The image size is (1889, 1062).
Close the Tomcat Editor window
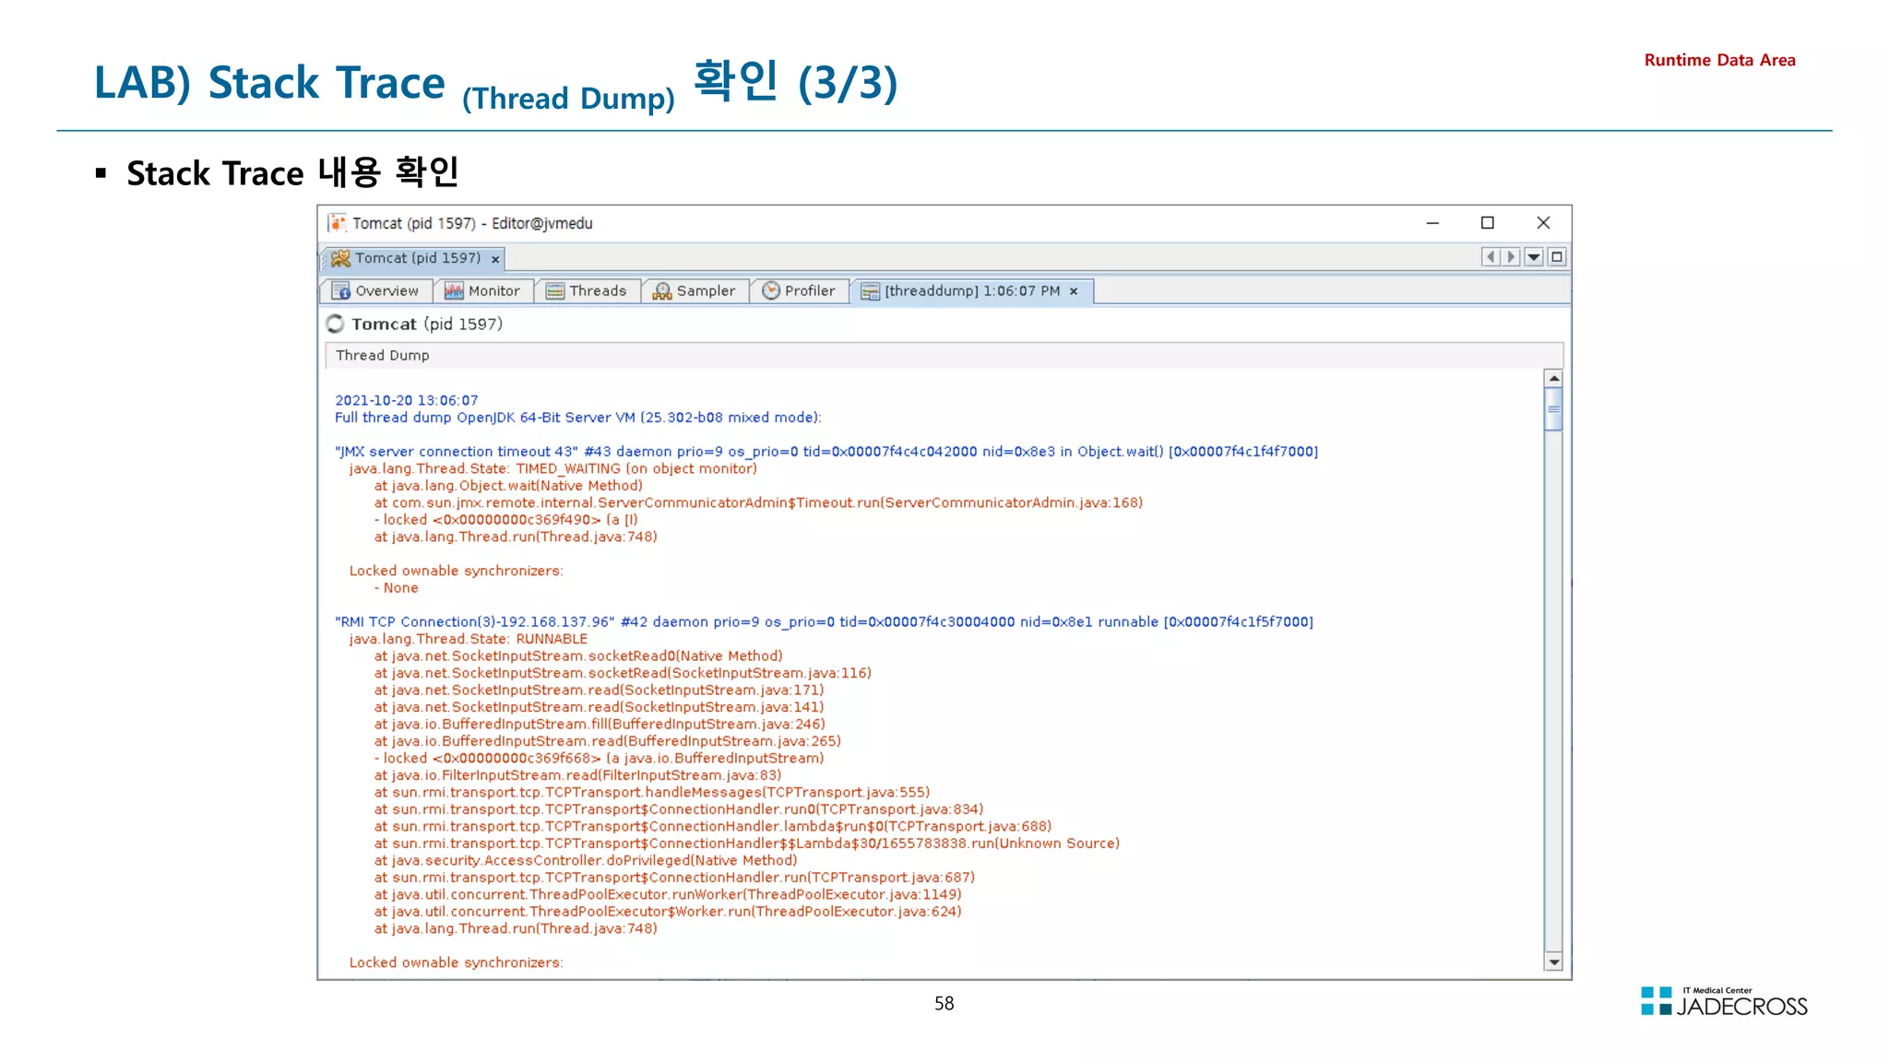coord(1543,223)
